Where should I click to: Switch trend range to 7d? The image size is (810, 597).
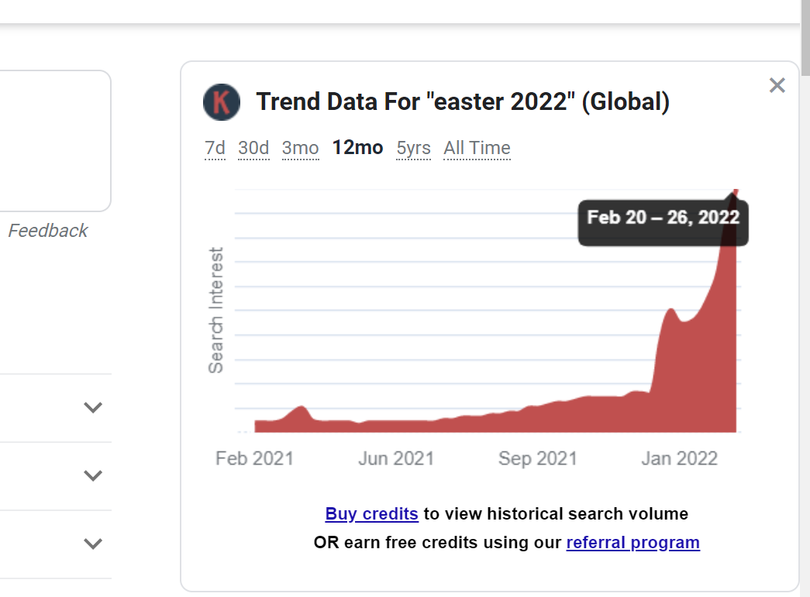215,148
